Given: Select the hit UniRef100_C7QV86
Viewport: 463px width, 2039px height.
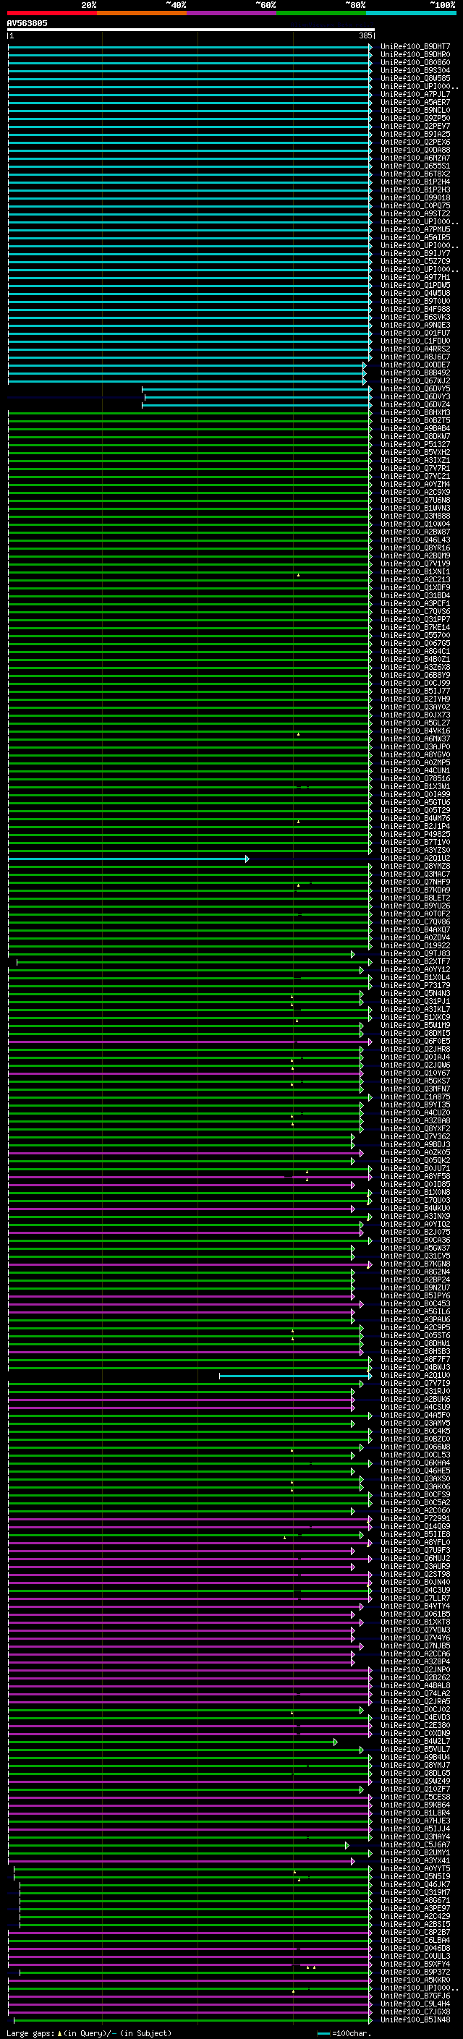Looking at the screenshot, I should click(x=415, y=922).
